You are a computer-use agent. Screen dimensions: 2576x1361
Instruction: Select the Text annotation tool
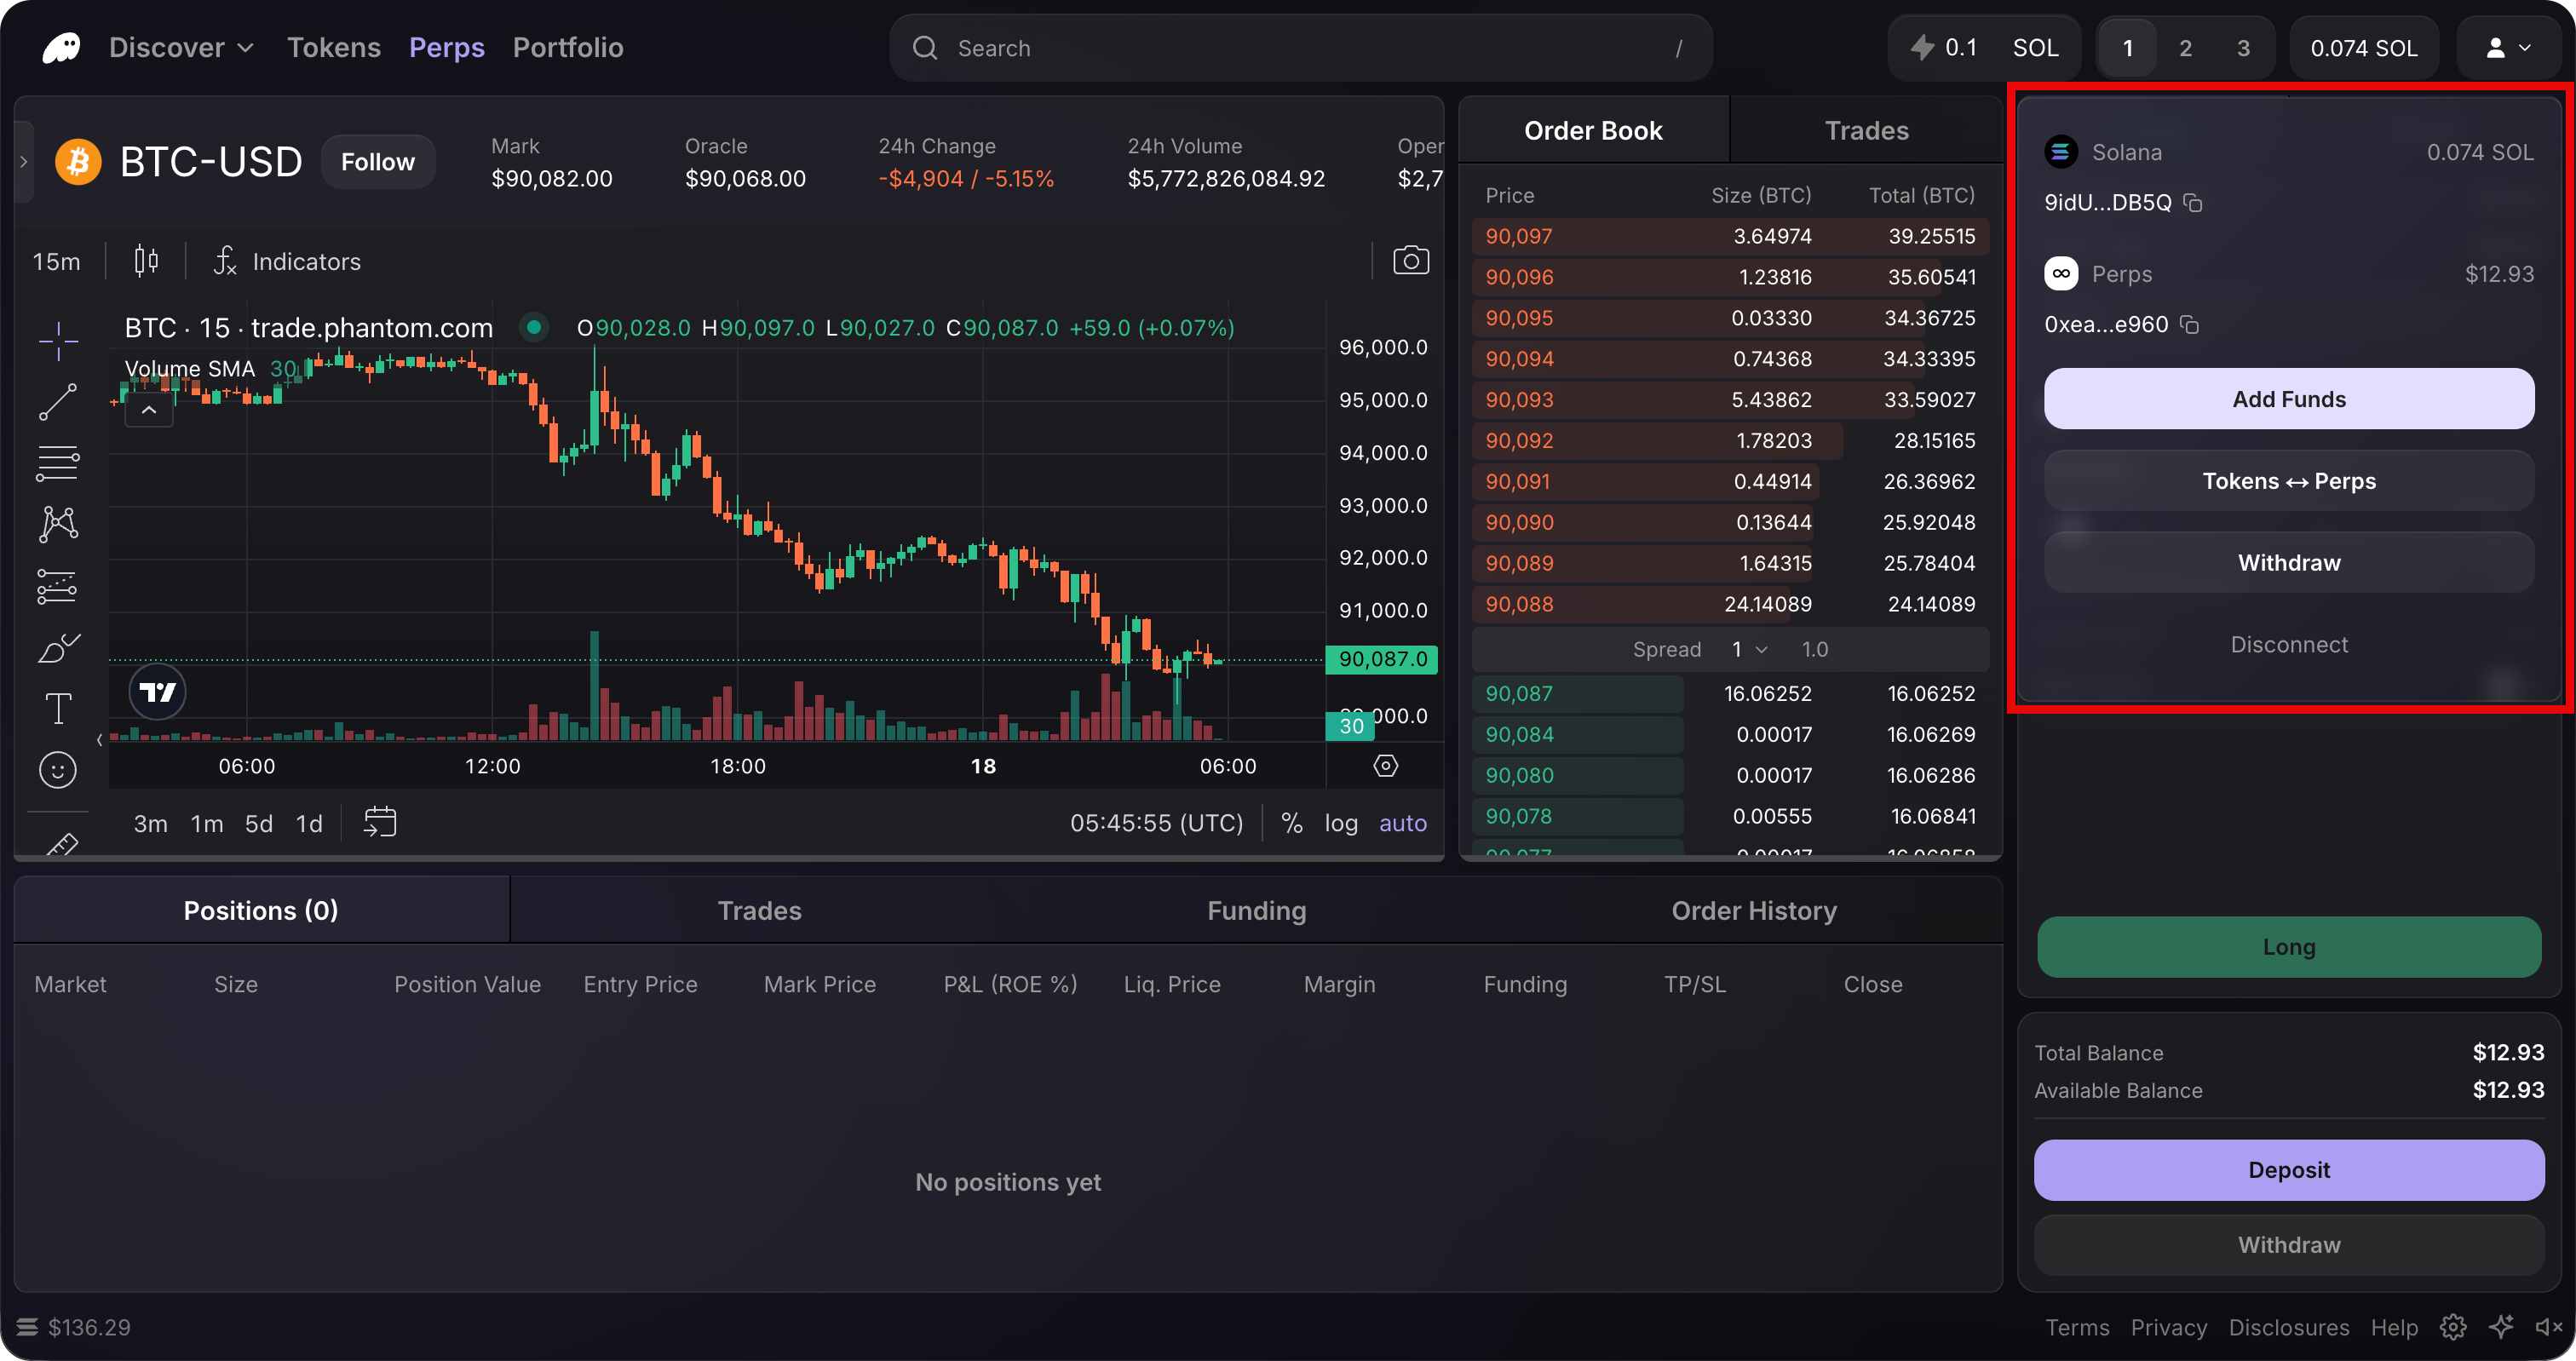click(58, 709)
